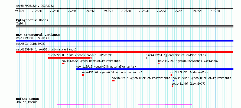Click the 79263k ruler tick label
This screenshot has height=108, width=241.
coord(37,11)
